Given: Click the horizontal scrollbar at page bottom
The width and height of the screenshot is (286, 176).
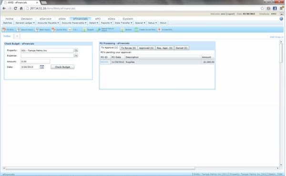Looking at the screenshot, I should click(x=100, y=168).
